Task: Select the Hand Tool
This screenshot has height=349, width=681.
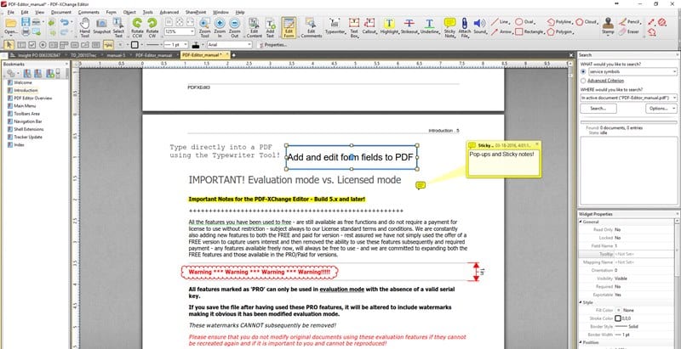Action: (84, 27)
